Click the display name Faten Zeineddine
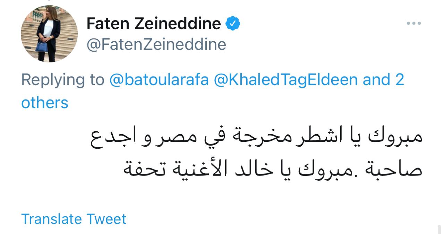 [x=154, y=24]
